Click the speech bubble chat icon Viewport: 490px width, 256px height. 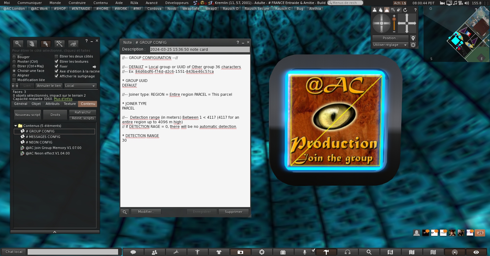(133, 252)
